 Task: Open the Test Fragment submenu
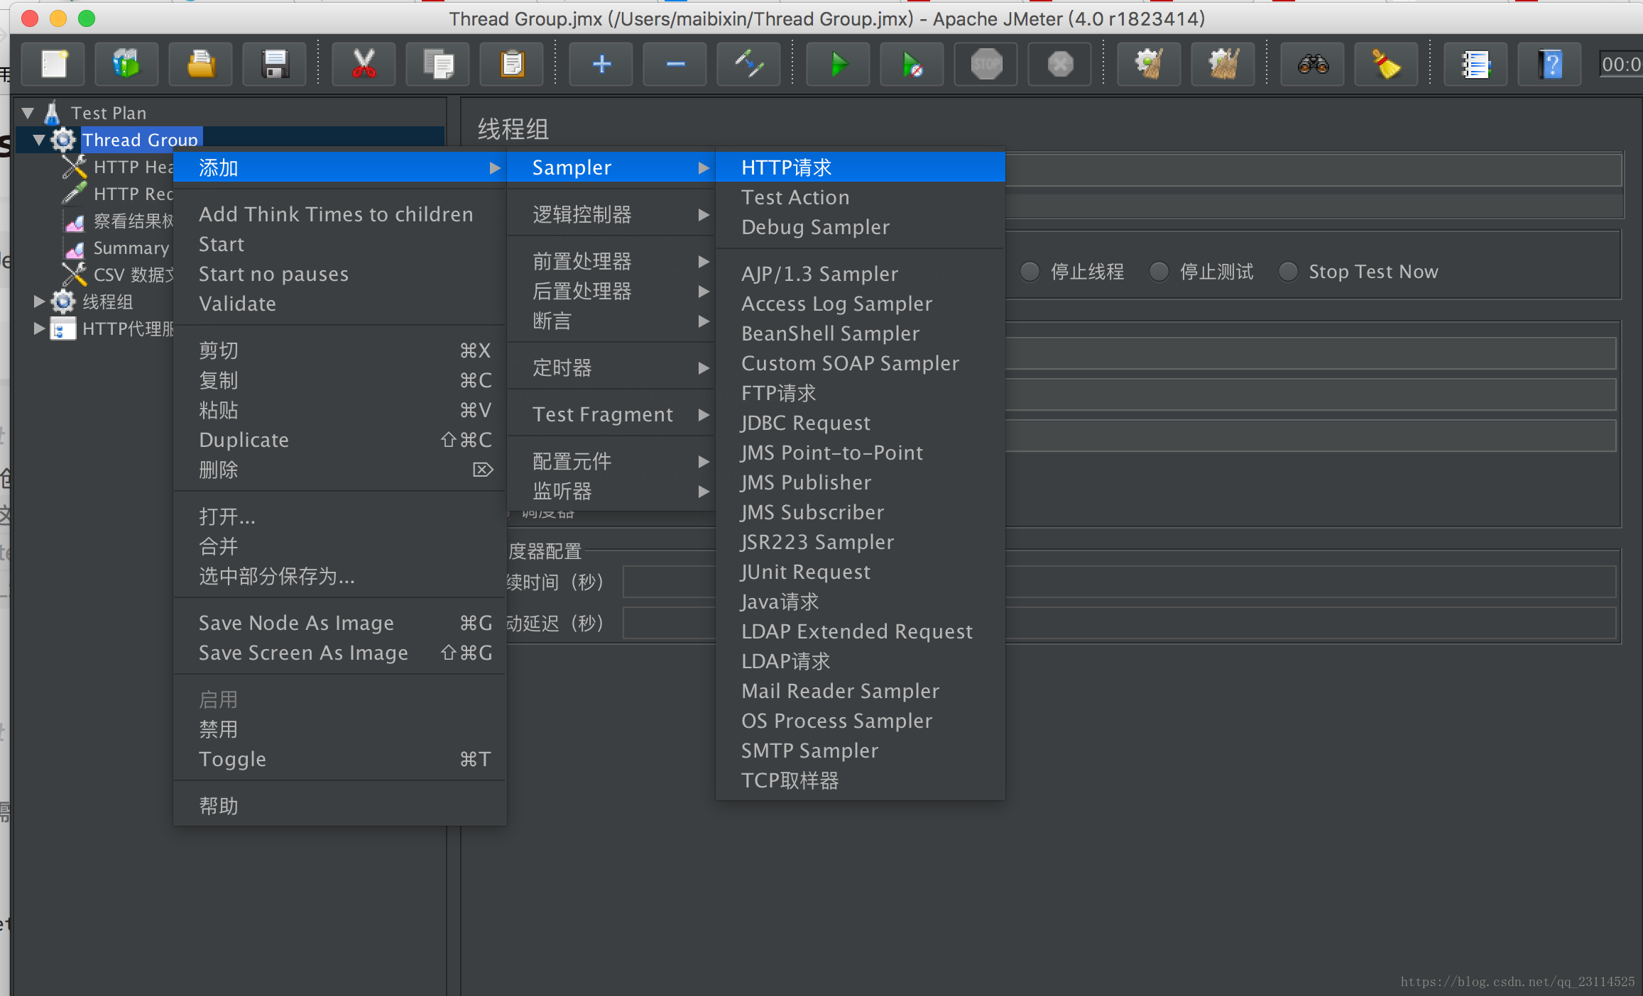pyautogui.click(x=611, y=414)
